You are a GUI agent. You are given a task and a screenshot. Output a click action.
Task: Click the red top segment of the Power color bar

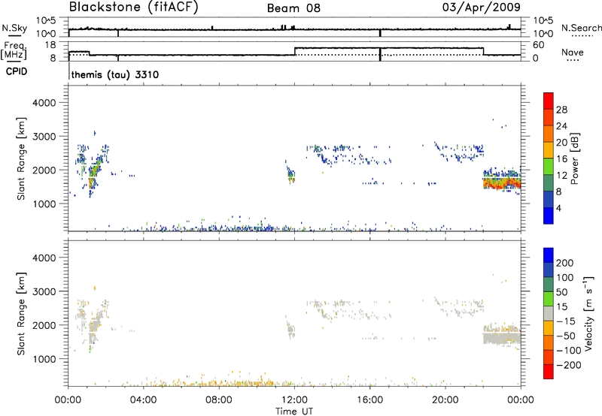(549, 101)
